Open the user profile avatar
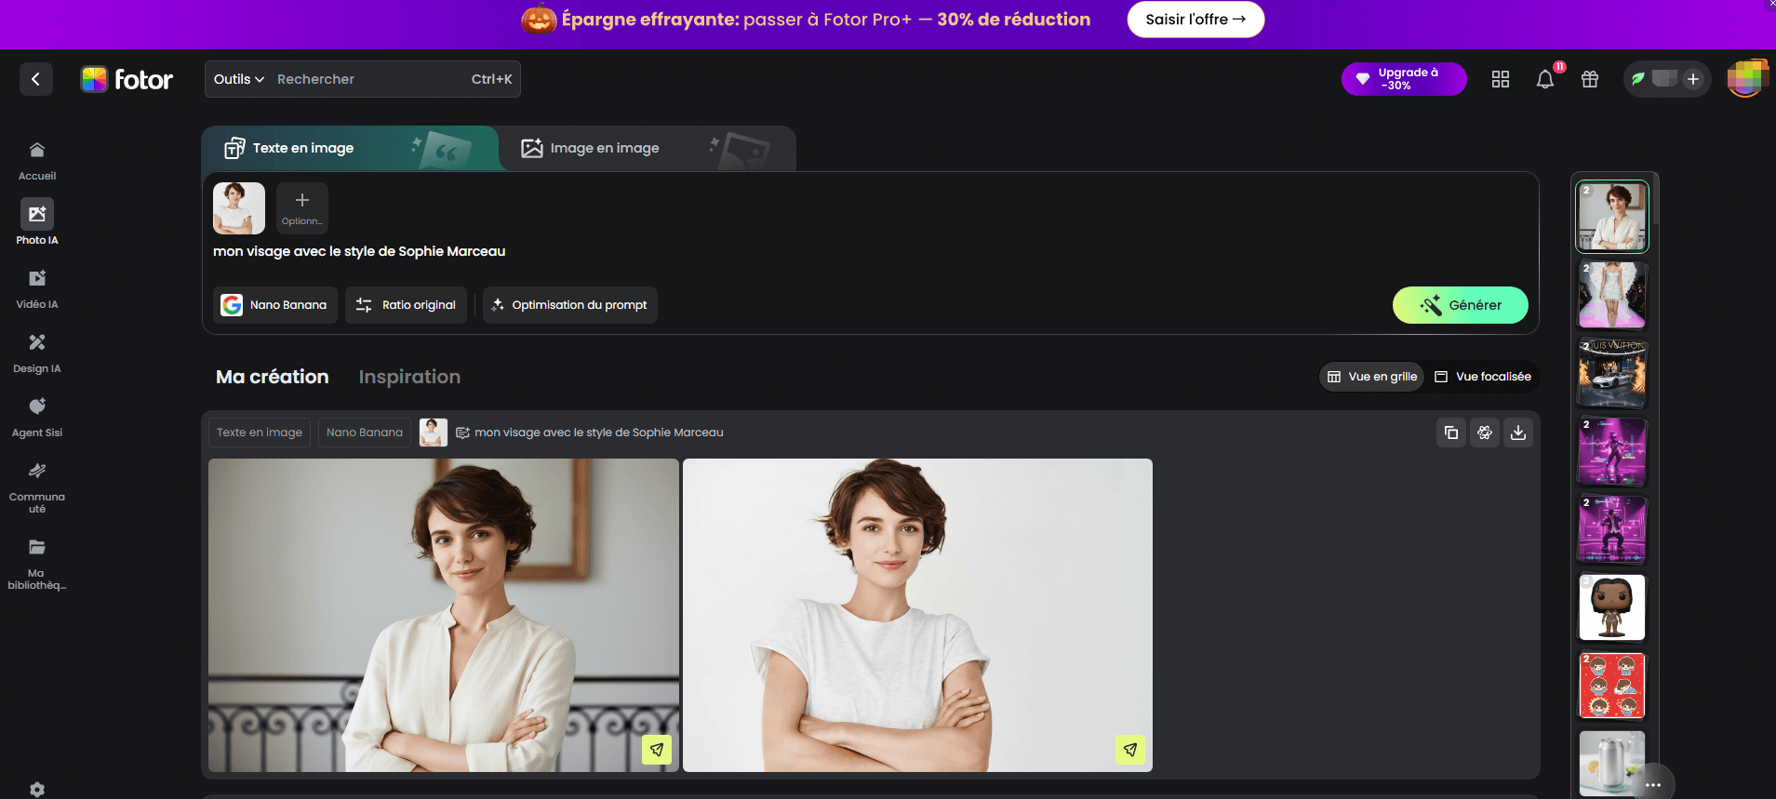 1747,79
